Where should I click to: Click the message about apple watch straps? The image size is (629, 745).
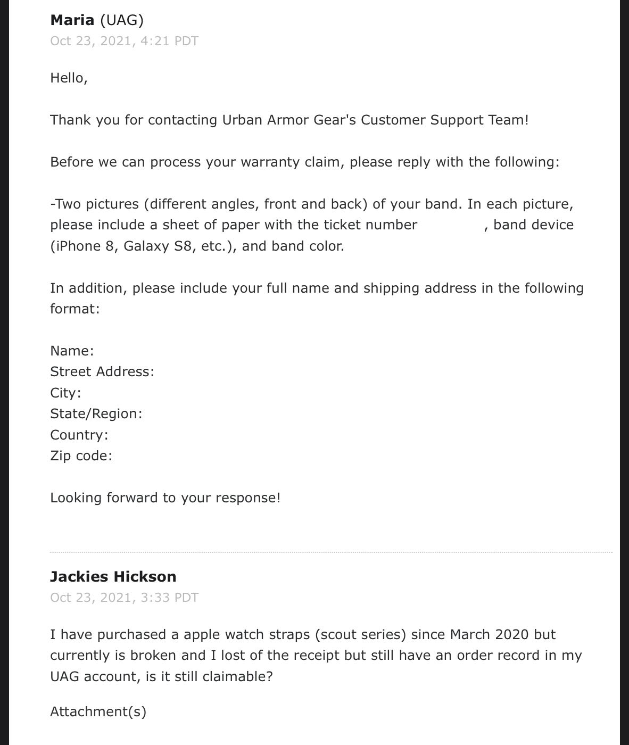[x=316, y=656]
